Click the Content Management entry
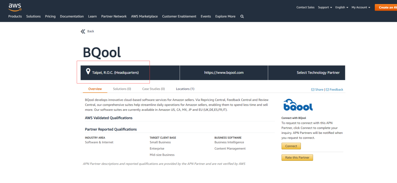Screen dimensions: 397x183 click(x=230, y=149)
